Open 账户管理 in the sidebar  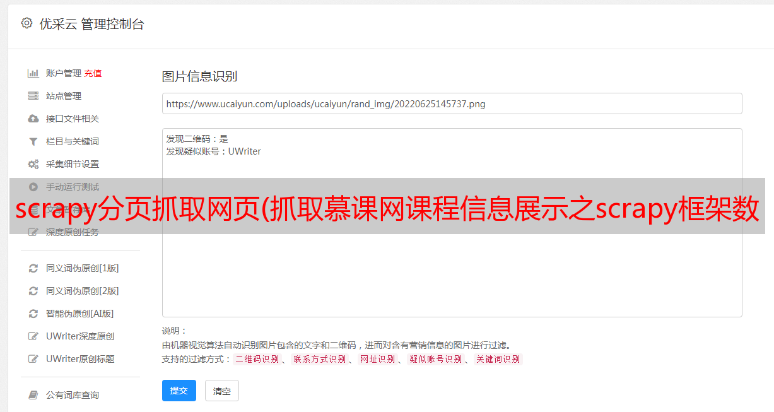click(64, 73)
